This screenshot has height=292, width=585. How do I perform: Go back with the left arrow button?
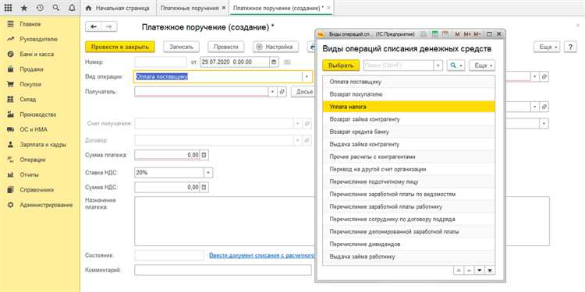94,26
